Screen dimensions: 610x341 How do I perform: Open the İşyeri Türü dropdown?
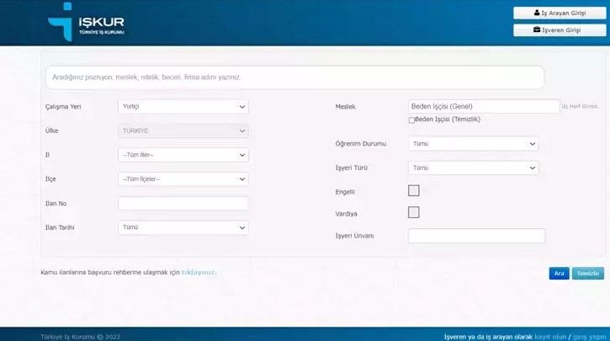pos(474,168)
